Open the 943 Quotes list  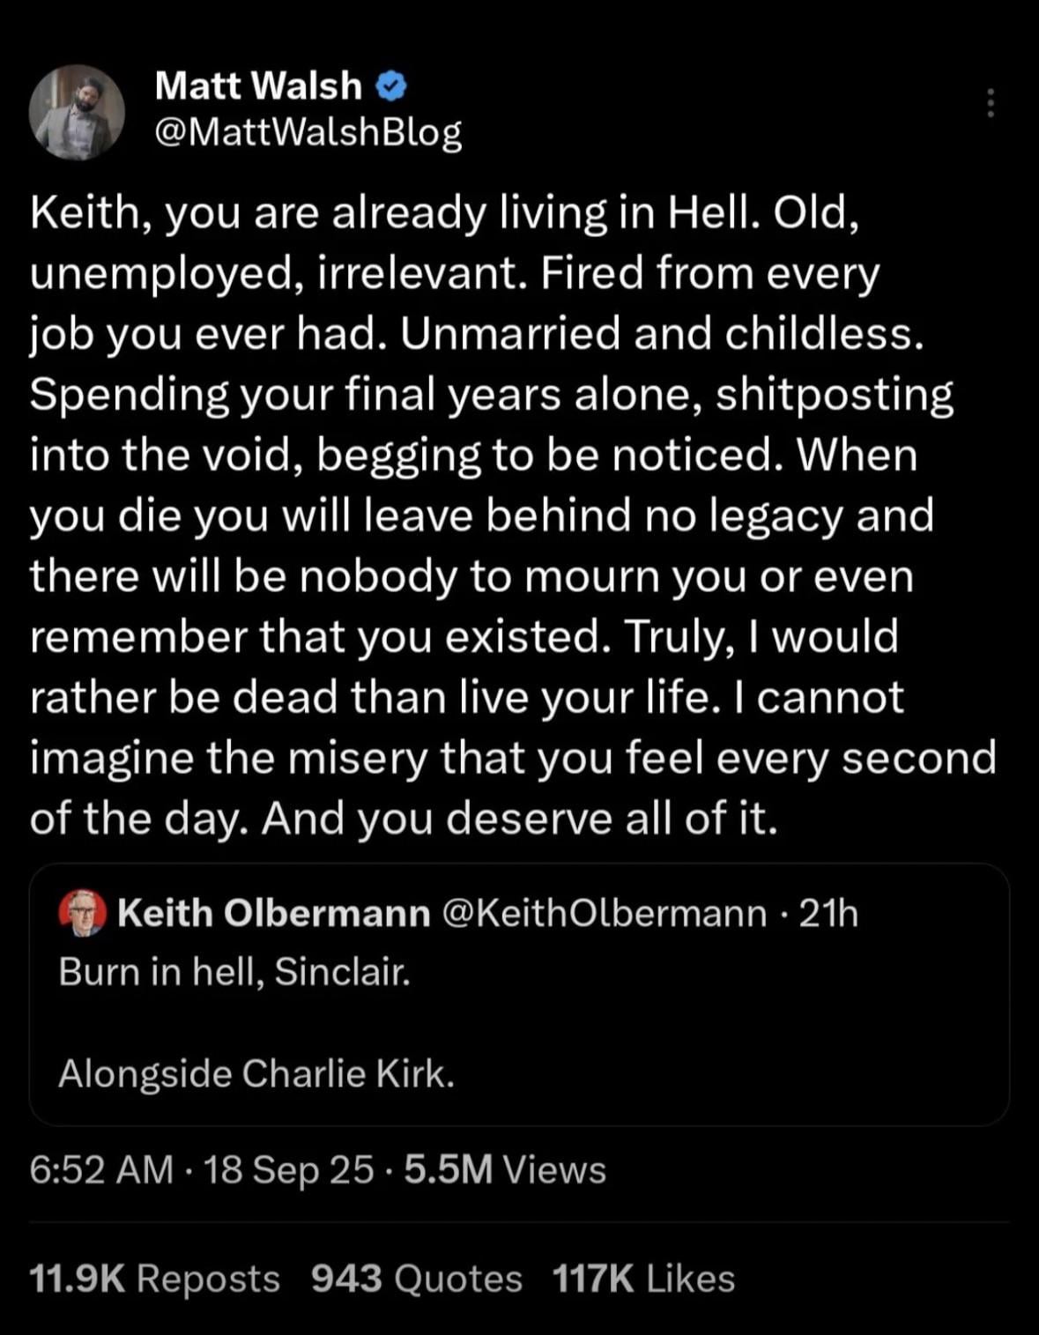(417, 1279)
